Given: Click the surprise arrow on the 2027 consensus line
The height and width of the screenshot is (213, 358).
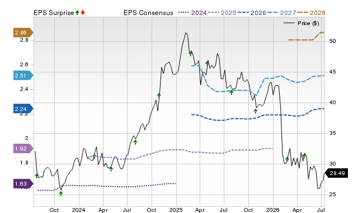Looking at the screenshot, I should coord(231,92).
